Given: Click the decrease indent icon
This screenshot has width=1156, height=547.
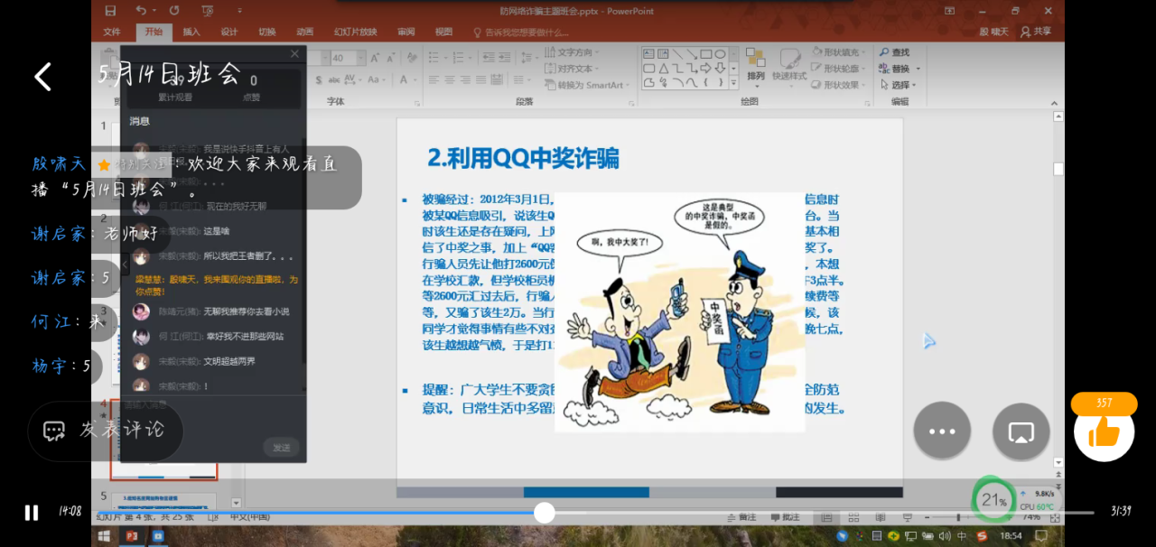Looking at the screenshot, I should click(x=489, y=57).
